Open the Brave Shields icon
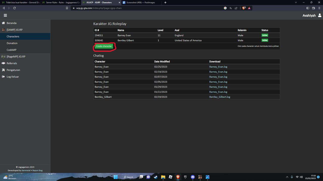Screen dimensions: 323x181 [244, 8]
